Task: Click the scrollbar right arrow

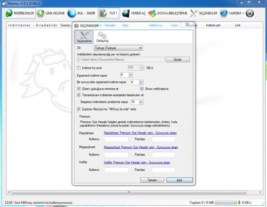Action: tap(260, 192)
